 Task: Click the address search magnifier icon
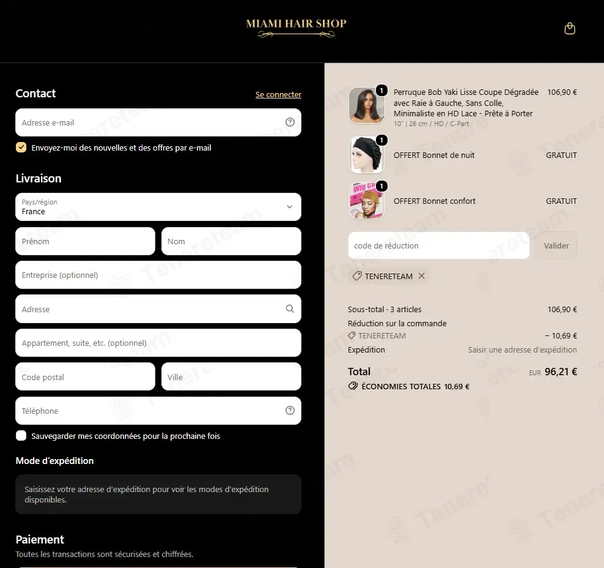click(x=290, y=308)
